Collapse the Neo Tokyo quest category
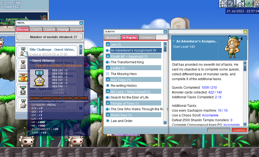259x157 pixels. pos(108,80)
